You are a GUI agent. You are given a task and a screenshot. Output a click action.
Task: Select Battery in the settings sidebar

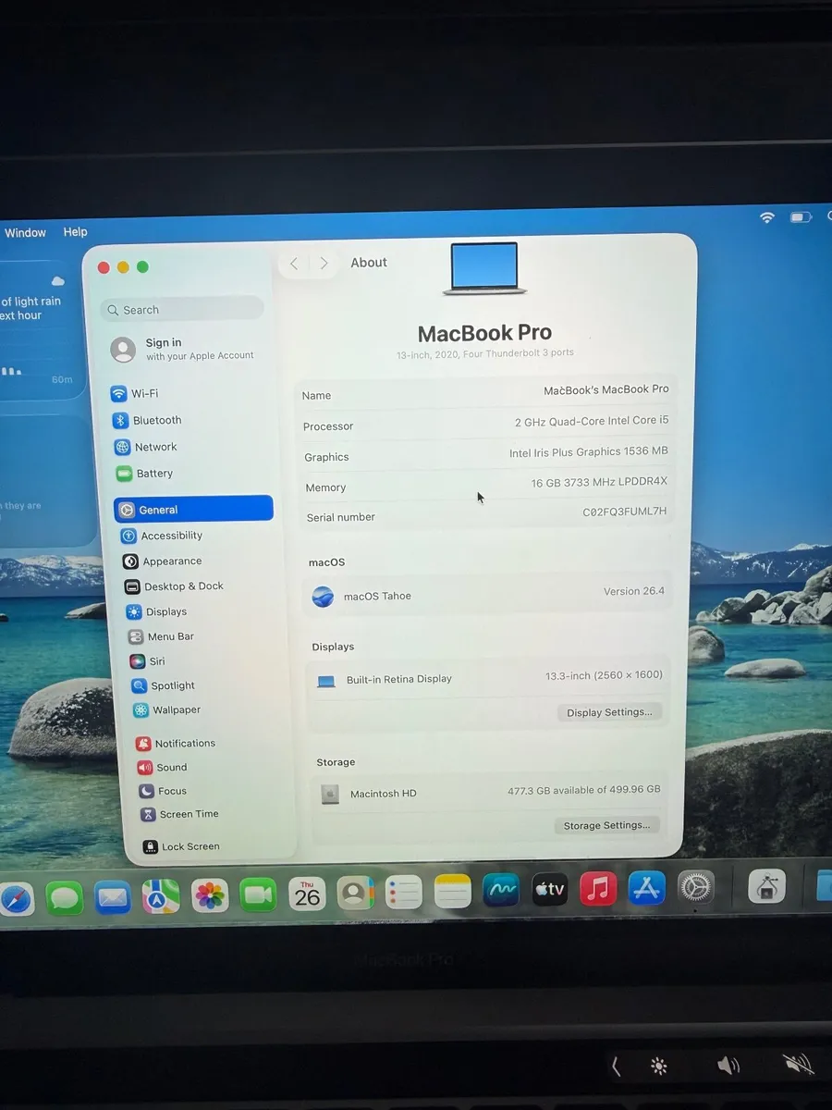[x=148, y=473]
